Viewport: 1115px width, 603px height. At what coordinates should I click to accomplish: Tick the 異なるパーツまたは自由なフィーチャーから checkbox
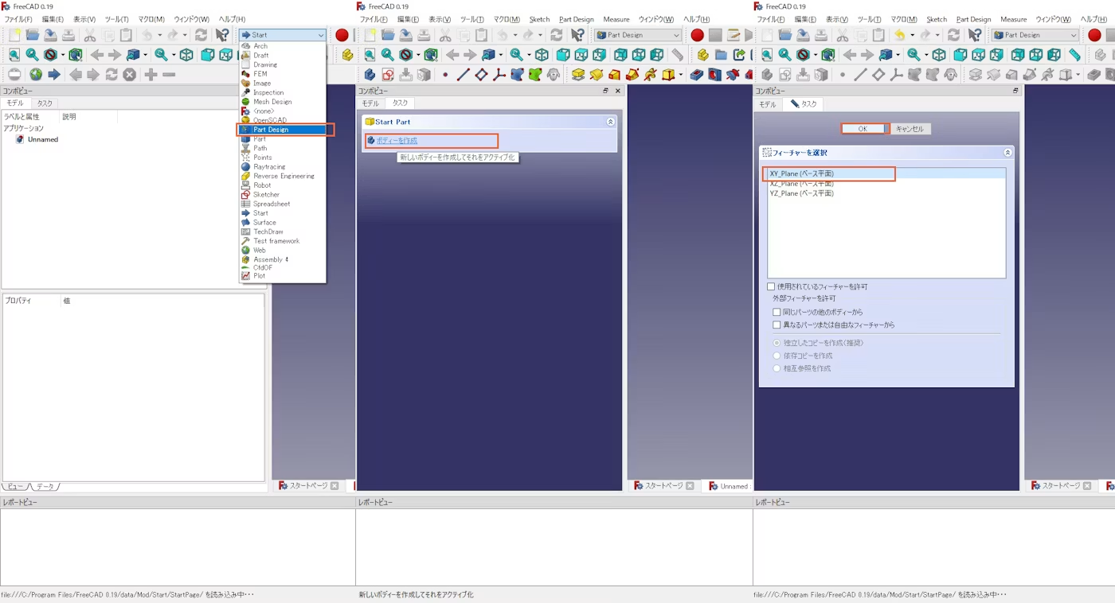click(777, 325)
